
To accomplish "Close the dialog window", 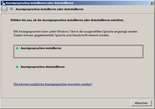I will click(x=152, y=3).
